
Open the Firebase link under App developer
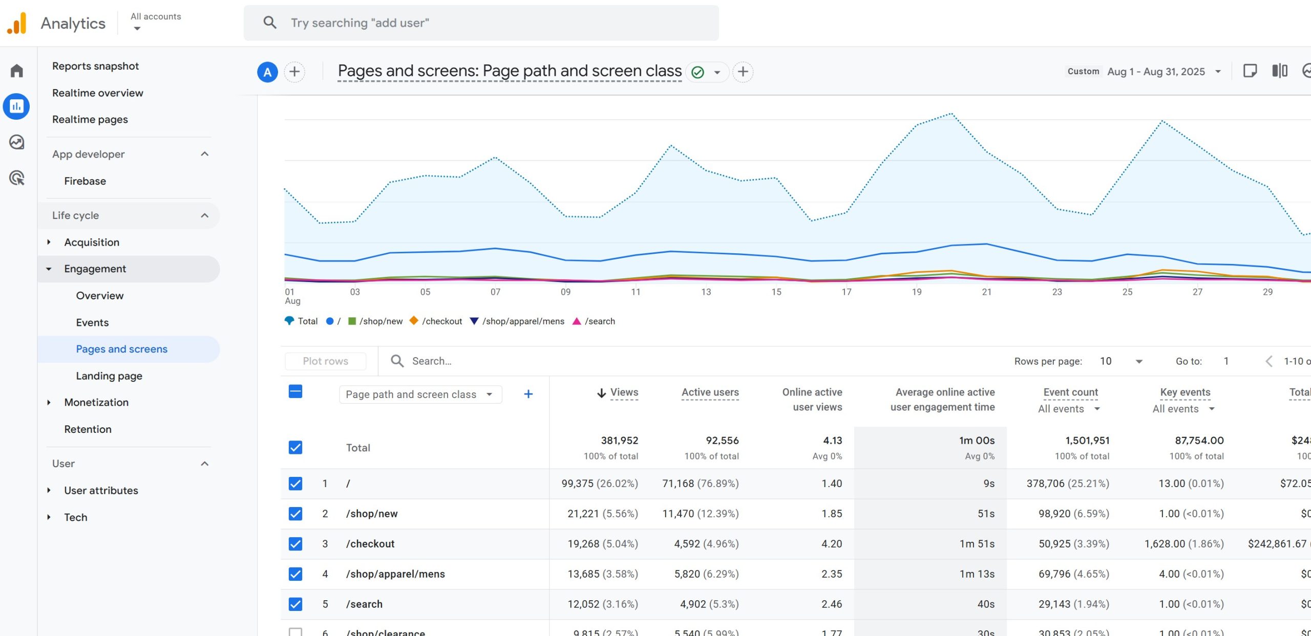tap(85, 181)
